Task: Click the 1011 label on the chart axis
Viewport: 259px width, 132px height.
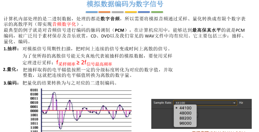Action: [34, 123]
